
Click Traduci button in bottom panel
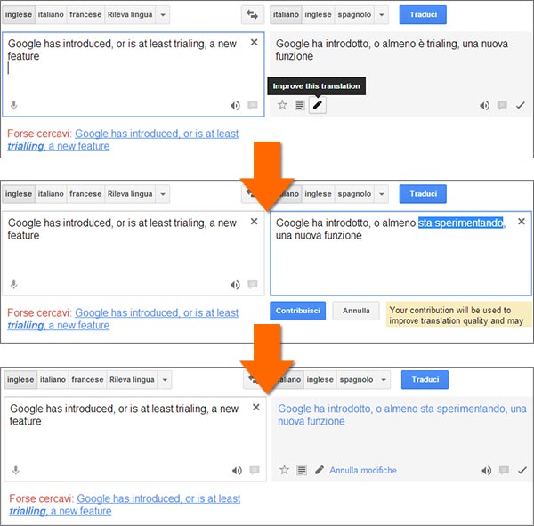point(425,379)
